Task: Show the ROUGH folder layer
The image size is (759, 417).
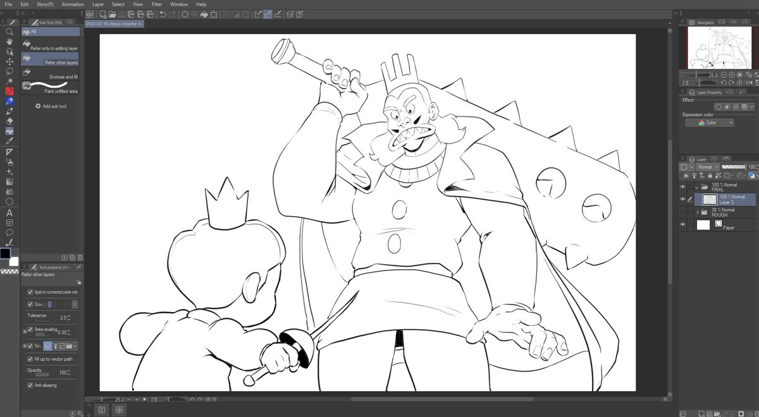Action: [x=683, y=212]
